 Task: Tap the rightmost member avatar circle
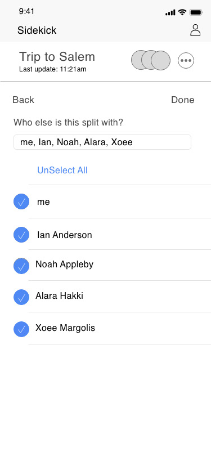point(160,61)
